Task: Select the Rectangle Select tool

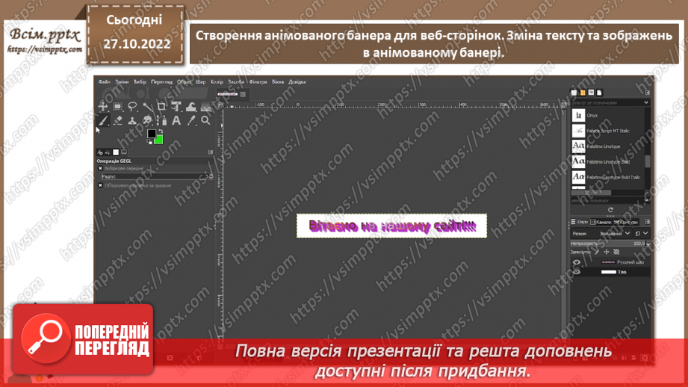Action: 117,107
